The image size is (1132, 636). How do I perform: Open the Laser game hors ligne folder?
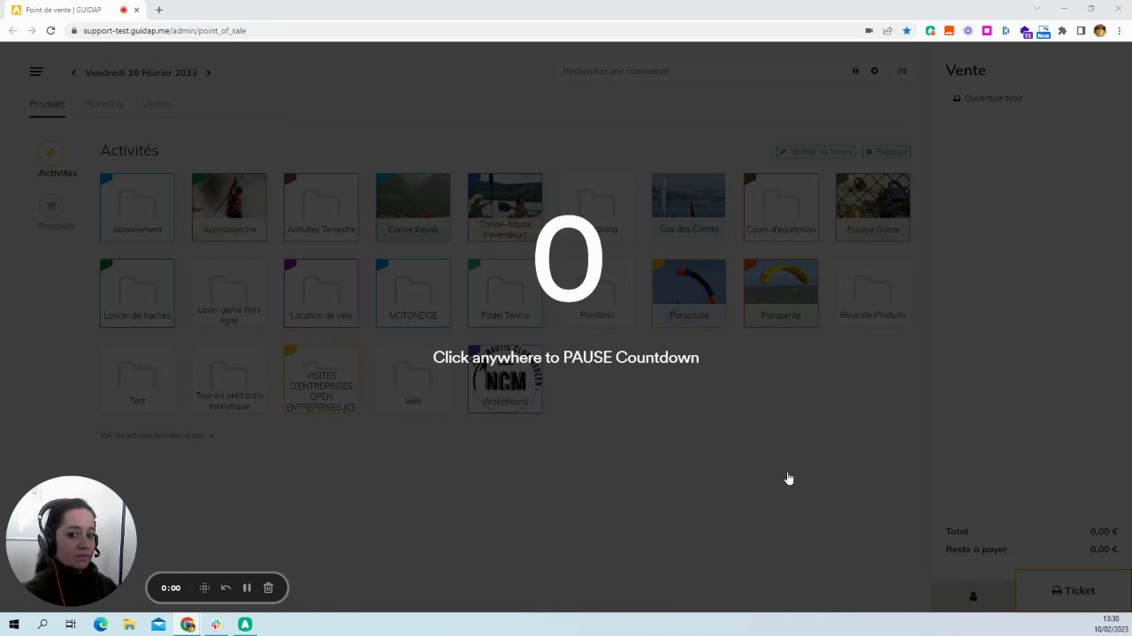pos(229,292)
